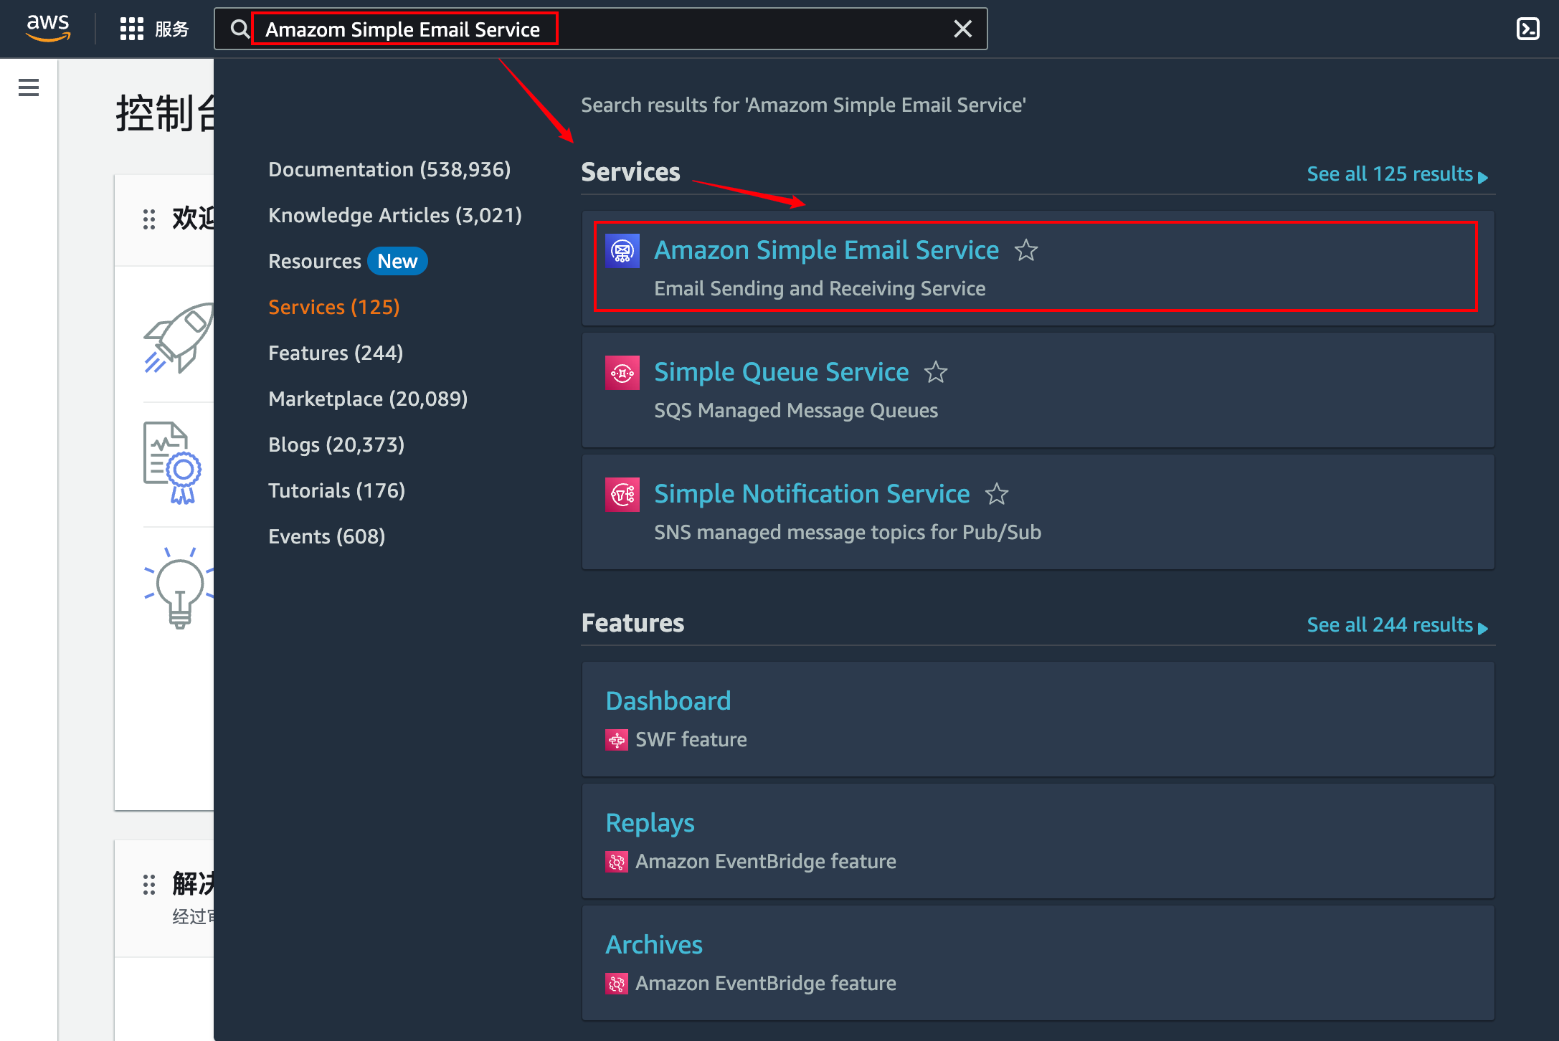The image size is (1559, 1041).
Task: Click the Simple Notification Service icon
Action: click(x=622, y=494)
